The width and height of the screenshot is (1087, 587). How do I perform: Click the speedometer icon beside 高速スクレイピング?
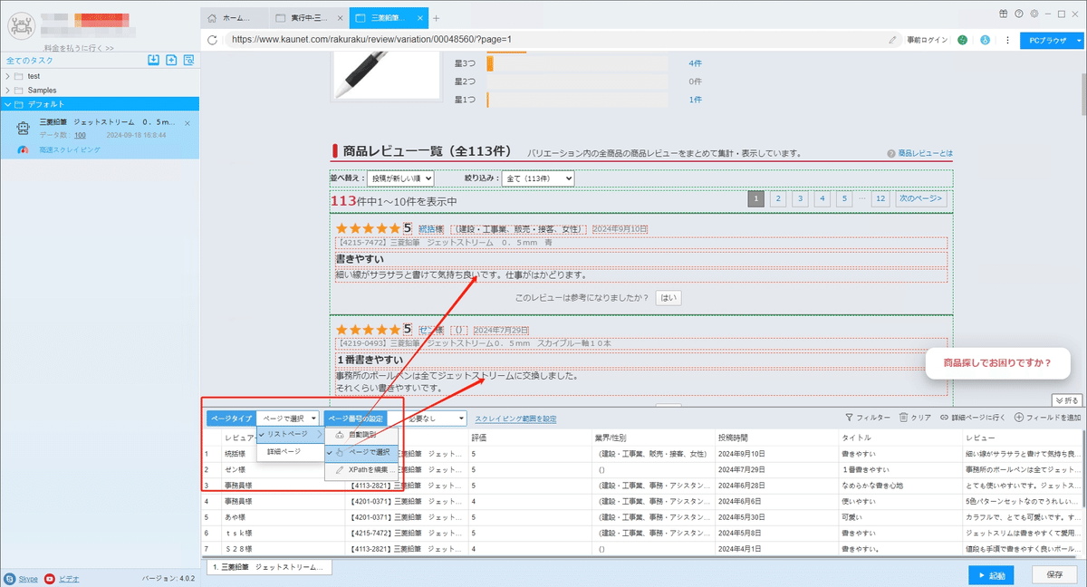24,149
